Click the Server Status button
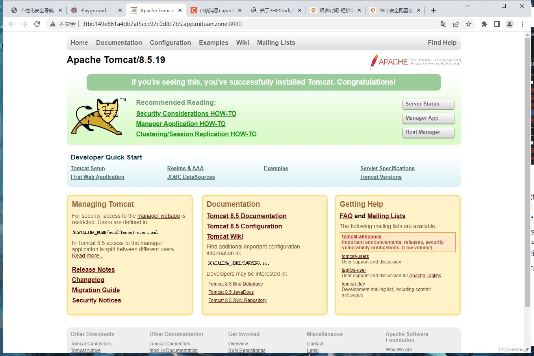 click(428, 104)
